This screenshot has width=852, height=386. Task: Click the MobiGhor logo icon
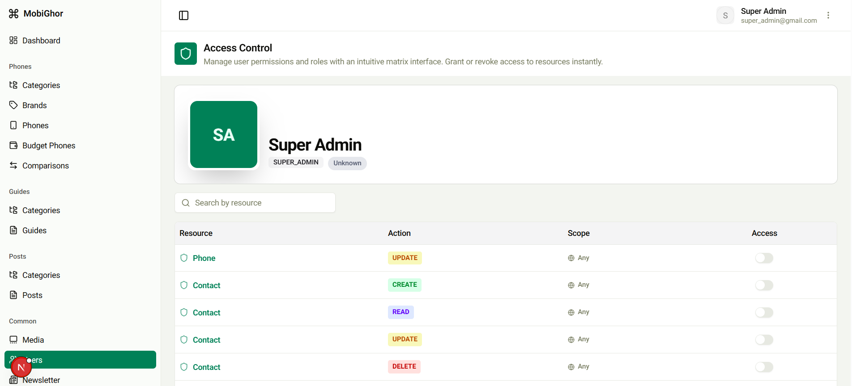coord(14,14)
